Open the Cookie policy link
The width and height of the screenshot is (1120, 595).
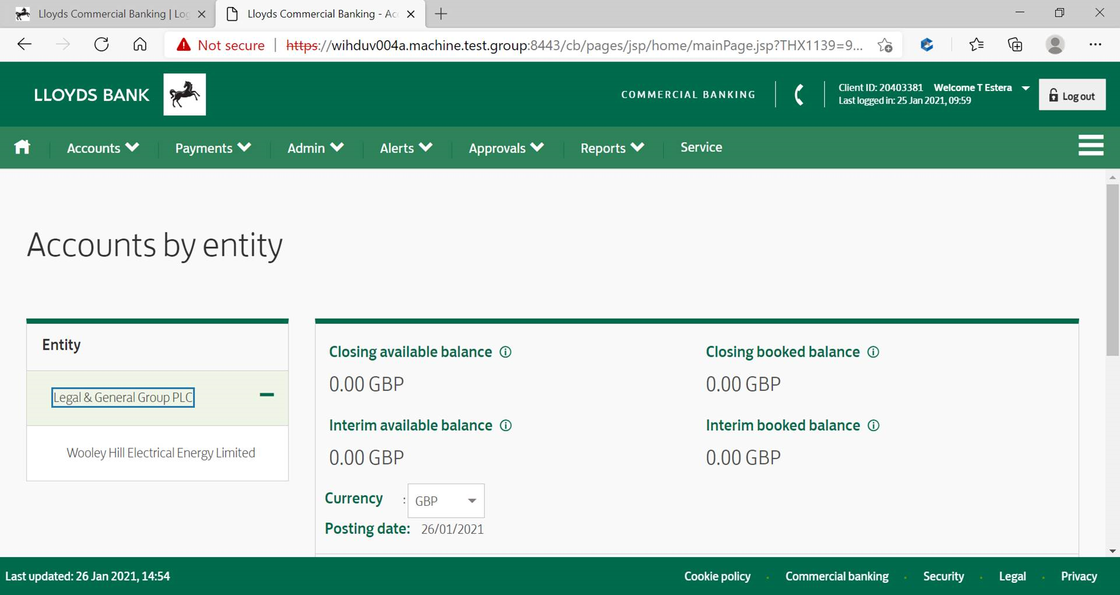click(x=717, y=576)
